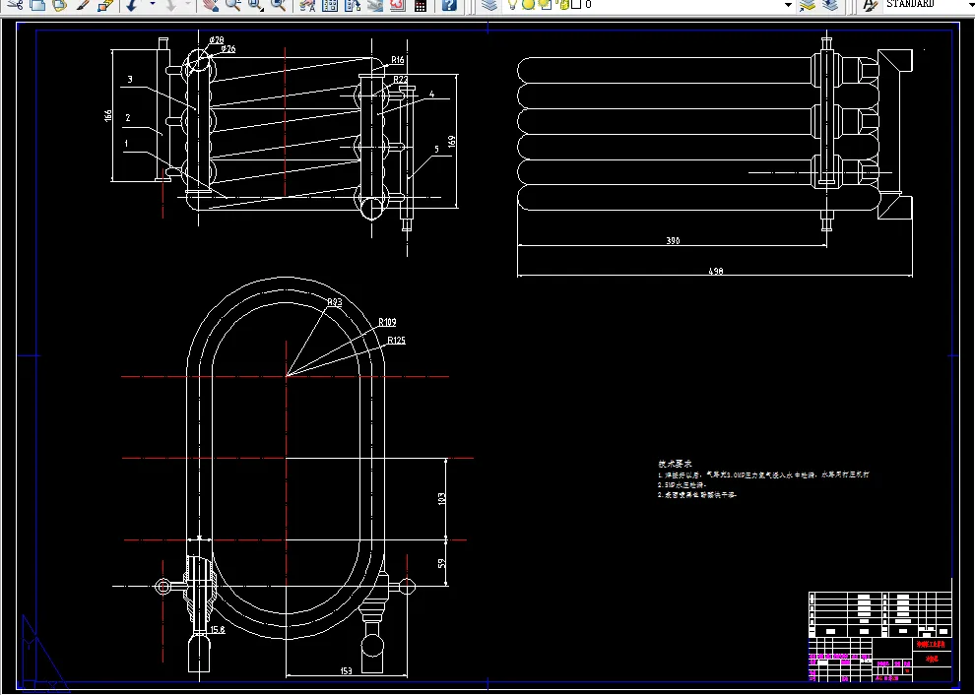Click the Cut scissors icon
975x695 pixels.
coord(15,4)
